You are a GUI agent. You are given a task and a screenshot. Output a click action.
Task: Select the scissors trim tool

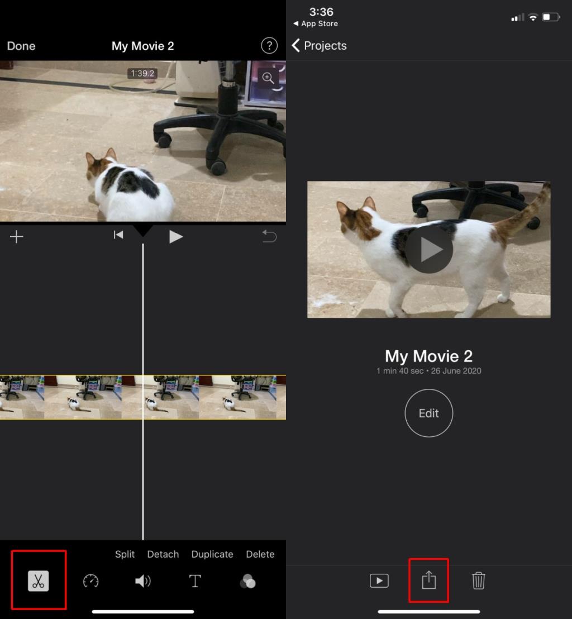[x=39, y=581]
